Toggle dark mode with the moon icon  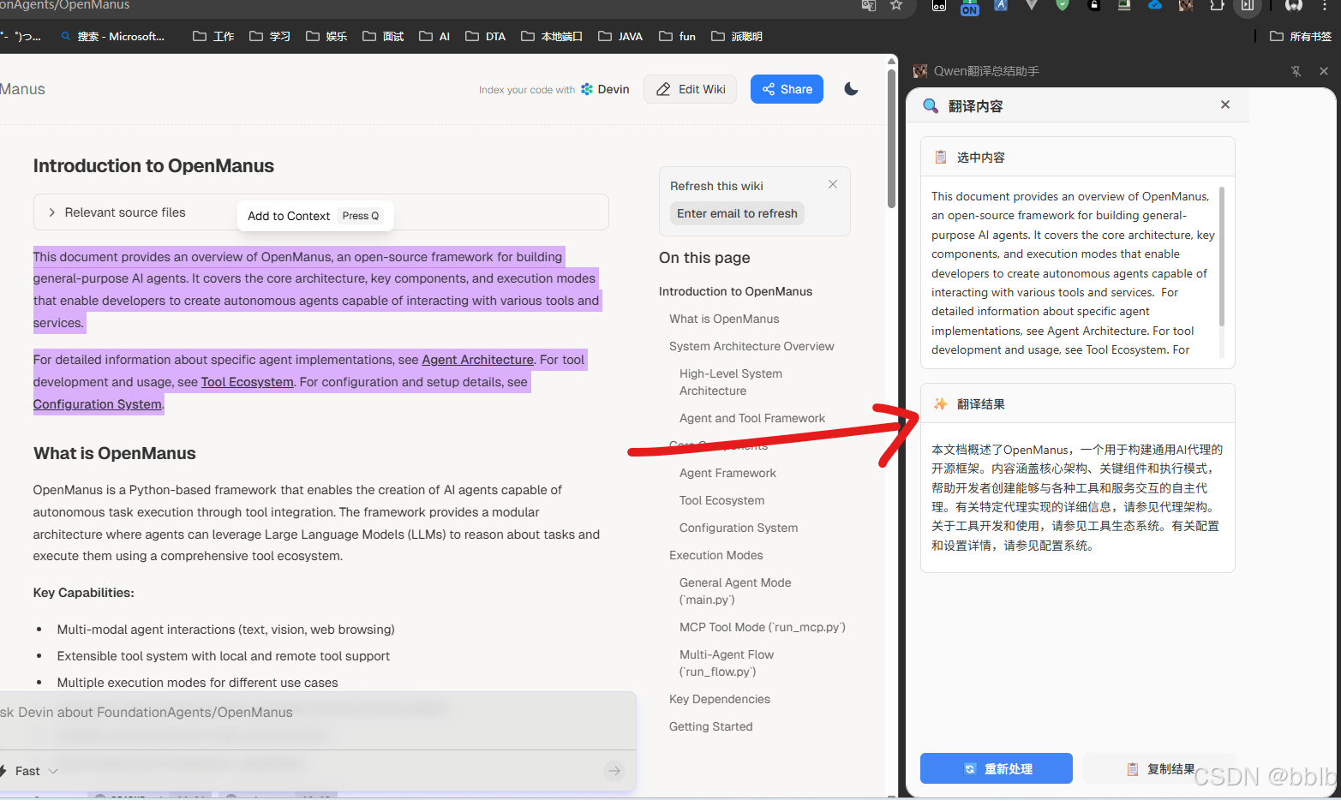pyautogui.click(x=851, y=89)
